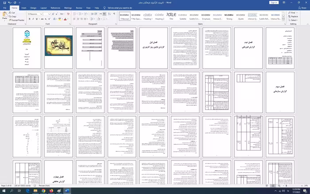Open the File tab
Screen dimensions: 310x194
tap(5, 8)
